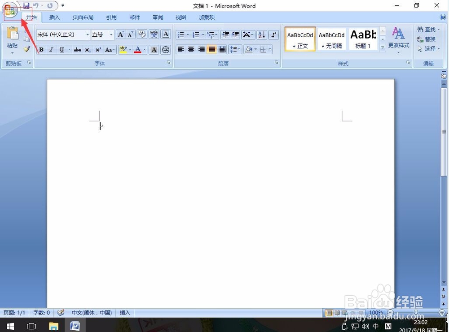Align text left
Image resolution: width=449 pixels, height=332 pixels.
coord(180,49)
